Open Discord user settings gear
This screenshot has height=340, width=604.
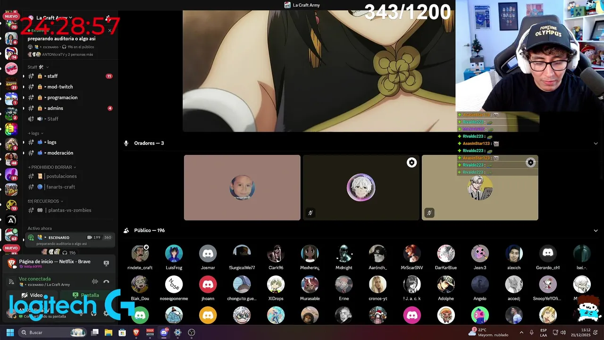pos(106,313)
